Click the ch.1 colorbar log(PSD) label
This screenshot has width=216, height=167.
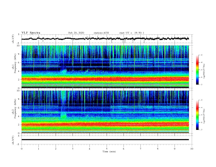(x=204, y=71)
